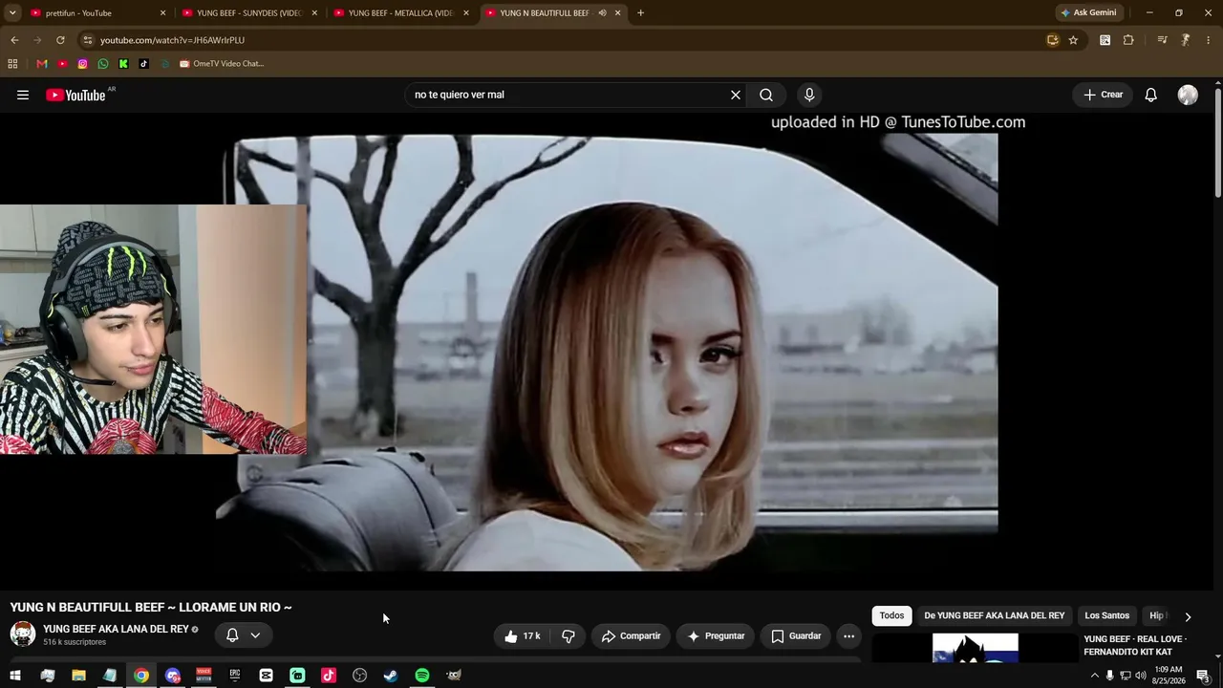The width and height of the screenshot is (1223, 688).
Task: Open the Kick bookmark
Action: click(x=123, y=64)
